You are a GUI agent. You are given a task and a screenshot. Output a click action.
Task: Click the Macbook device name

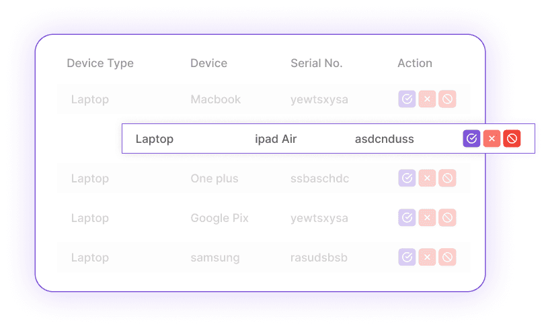[215, 99]
